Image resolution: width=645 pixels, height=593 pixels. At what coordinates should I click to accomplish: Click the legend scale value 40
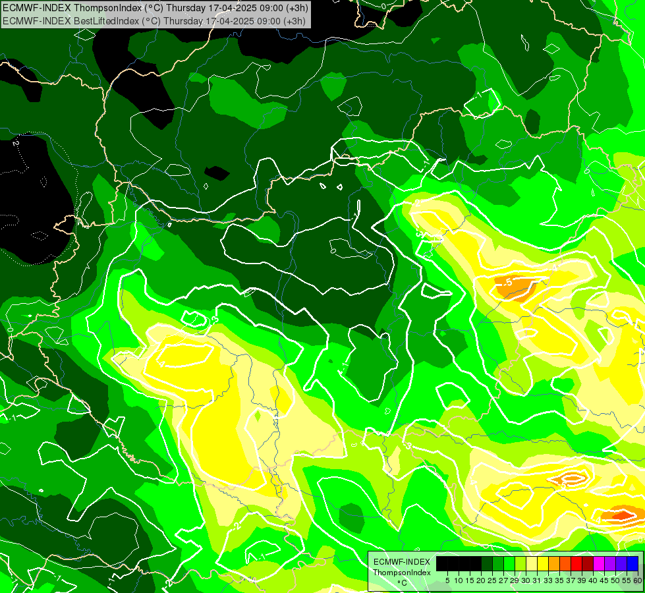pyautogui.click(x=593, y=580)
